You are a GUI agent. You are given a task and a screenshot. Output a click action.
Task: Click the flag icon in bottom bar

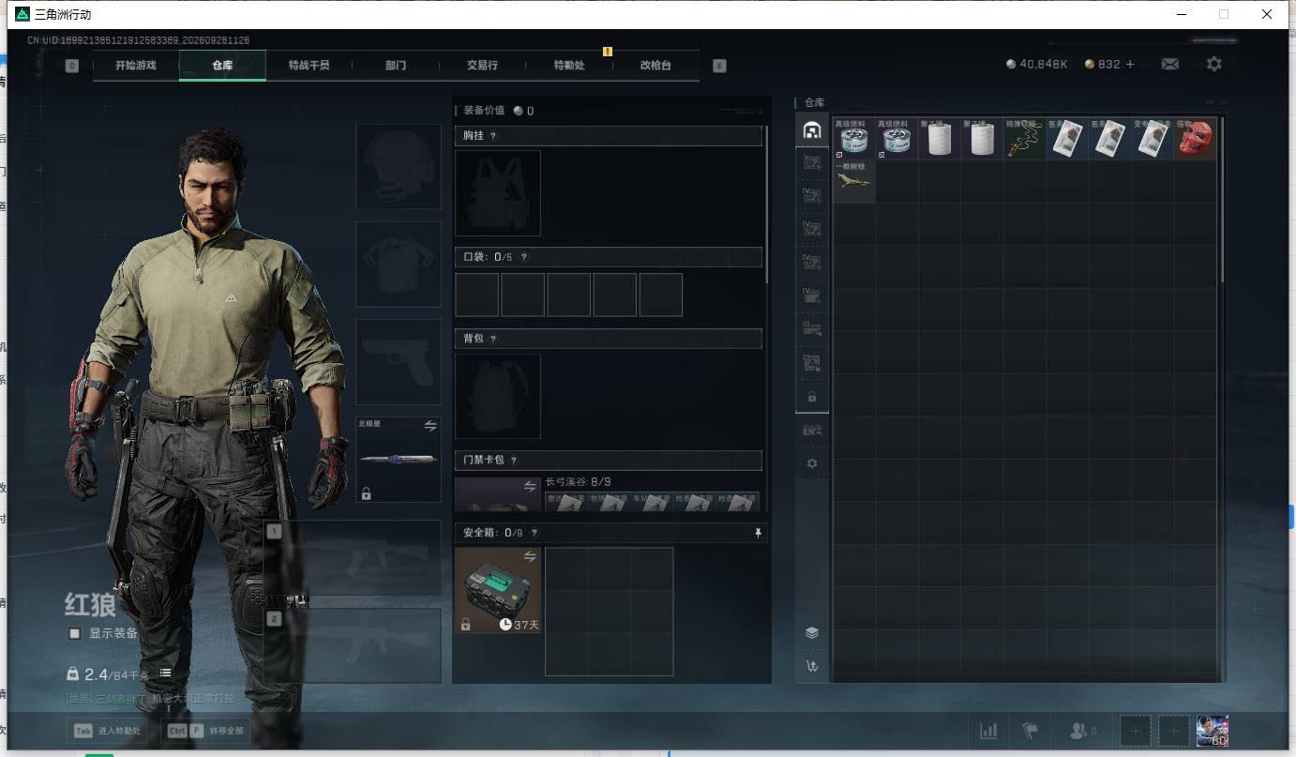tap(1031, 731)
